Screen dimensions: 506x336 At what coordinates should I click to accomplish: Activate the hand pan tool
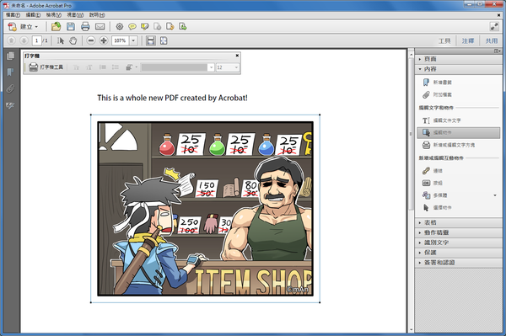click(73, 40)
